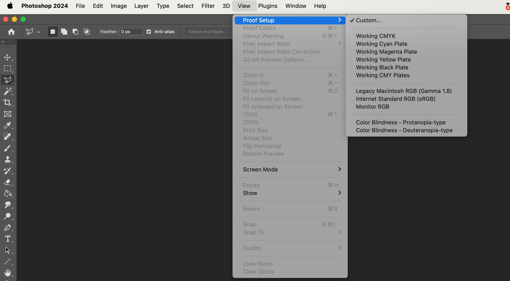Open the 3D menu
Image resolution: width=510 pixels, height=281 pixels.
coord(226,6)
